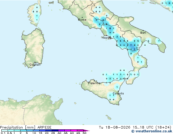Click the Bari city label
Viewport: 173px width, 134px height.
(143, 33)
